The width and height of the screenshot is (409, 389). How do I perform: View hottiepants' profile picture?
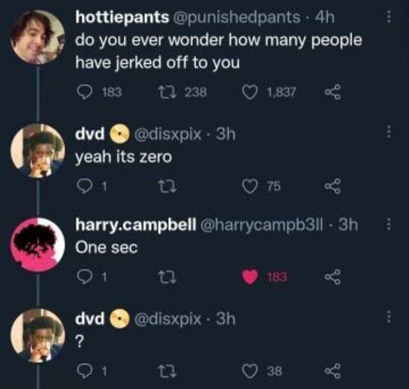pos(37,37)
